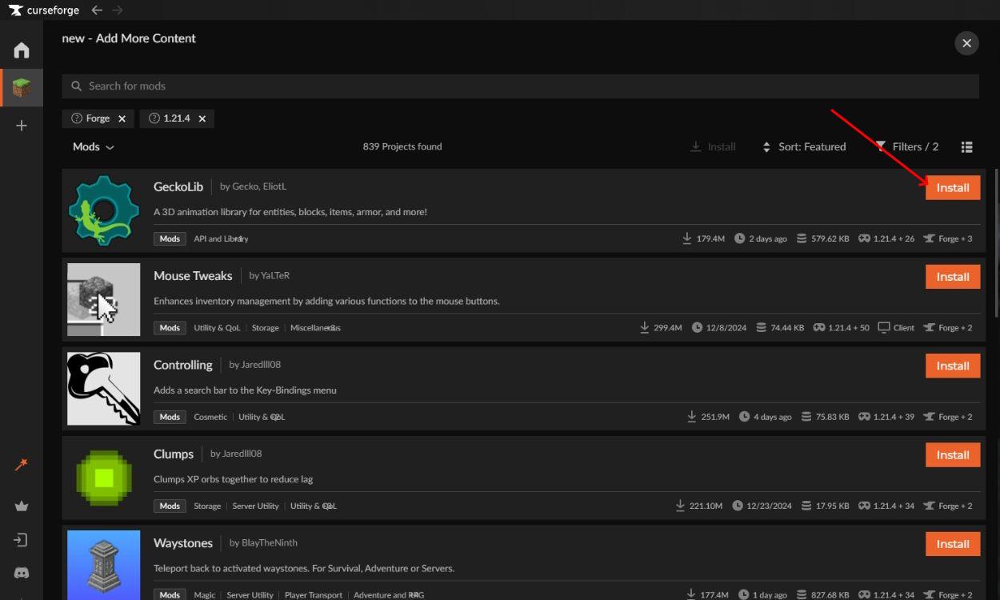Click the Search for mods field
This screenshot has width=1000, height=600.
(520, 86)
